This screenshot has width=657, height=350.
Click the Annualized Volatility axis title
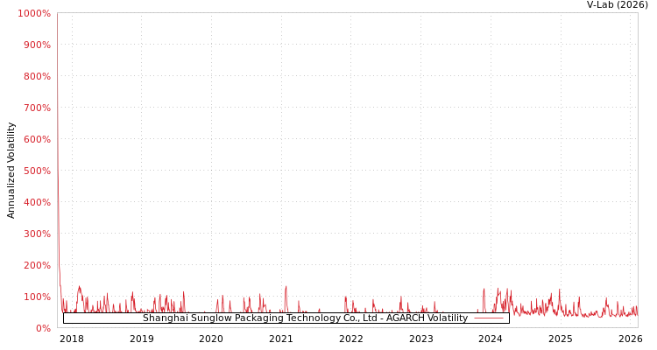tap(11, 171)
